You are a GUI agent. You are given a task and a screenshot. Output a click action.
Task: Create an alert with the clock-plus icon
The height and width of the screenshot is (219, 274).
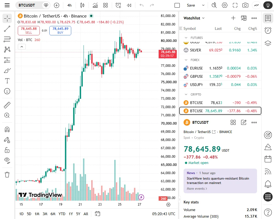(x=118, y=5)
